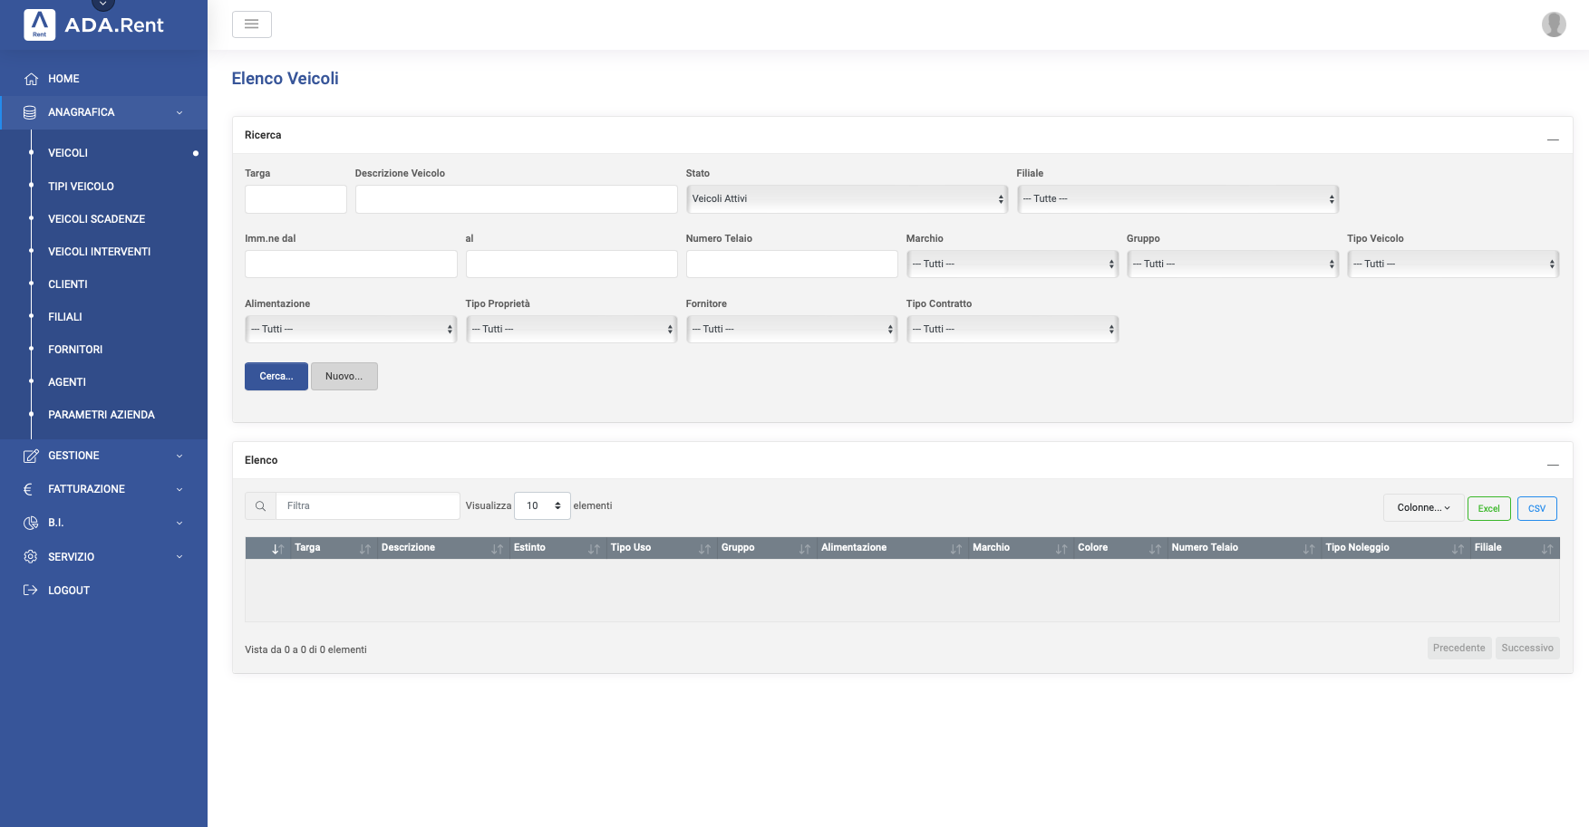
Task: Export the list with Excel button
Action: coord(1488,509)
